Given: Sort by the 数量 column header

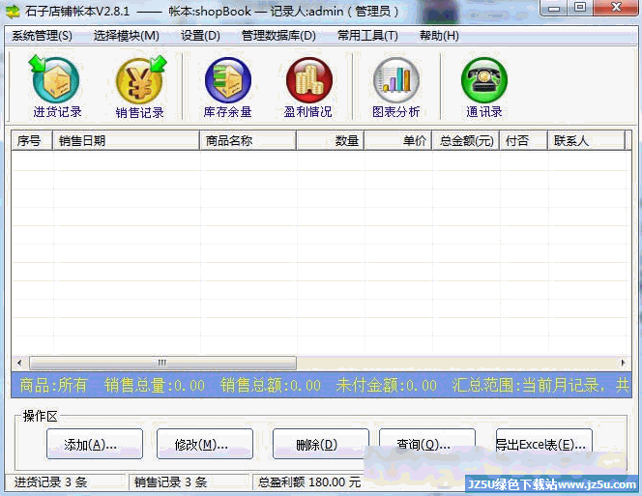Looking at the screenshot, I should point(331,140).
